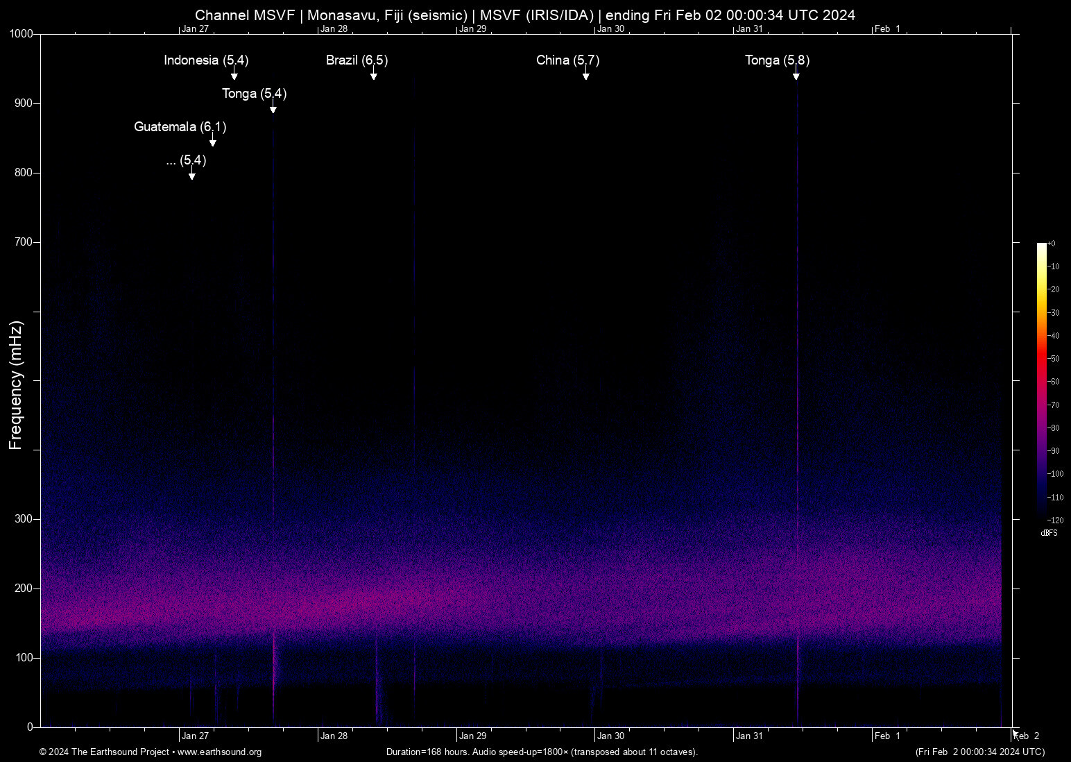Click the Guatemala (6.1) event label
1071x762 pixels.
click(x=180, y=127)
